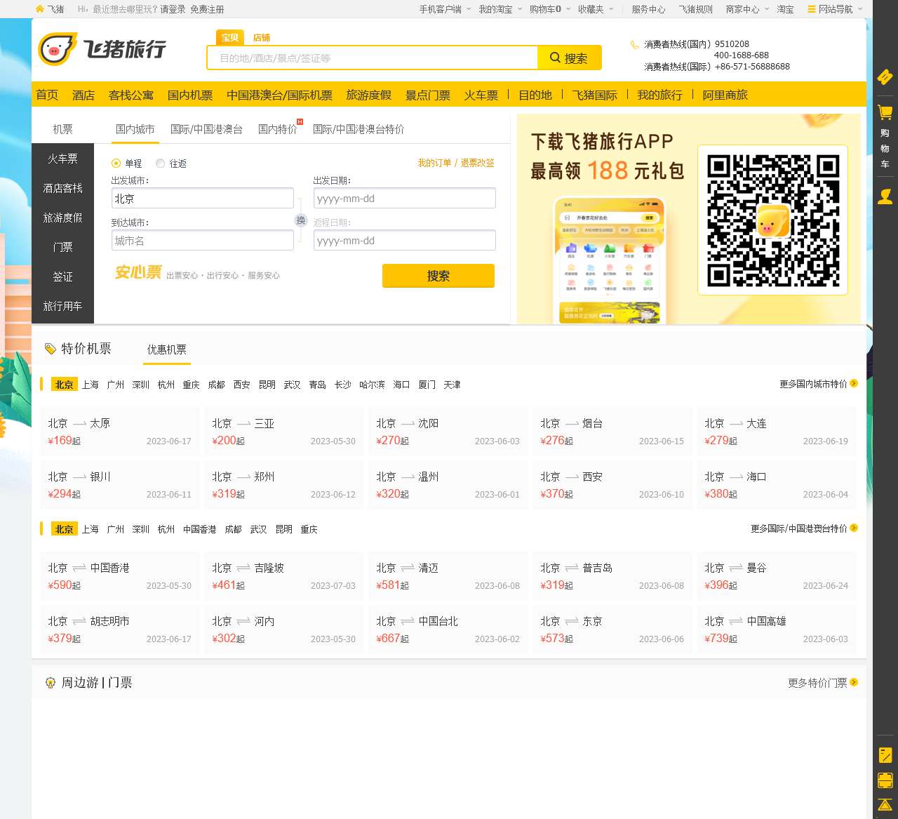Select the 往返 round-trip radio button
This screenshot has width=898, height=819.
[x=161, y=164]
